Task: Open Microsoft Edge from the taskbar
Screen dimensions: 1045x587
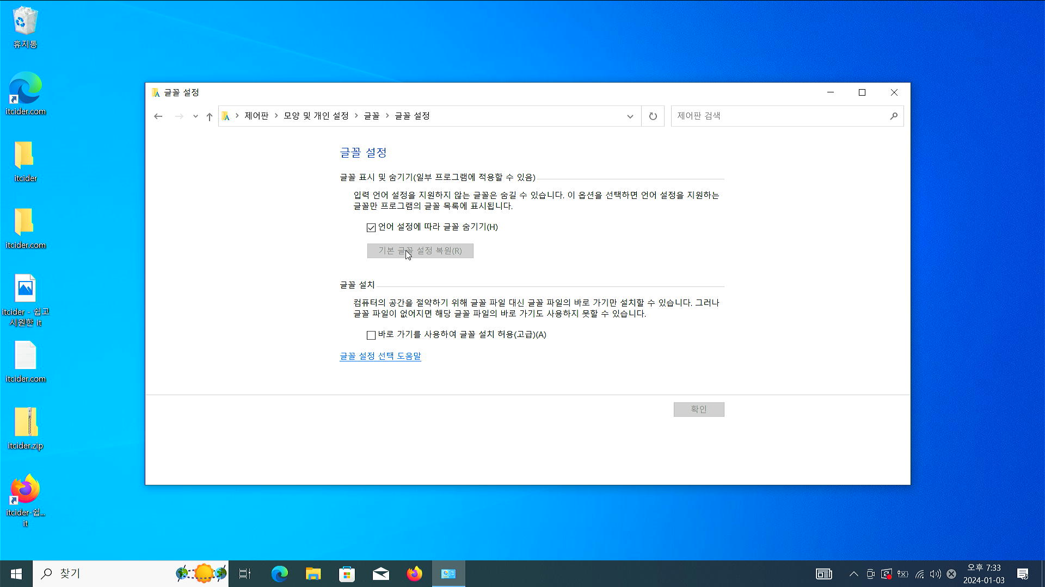Action: 279,573
